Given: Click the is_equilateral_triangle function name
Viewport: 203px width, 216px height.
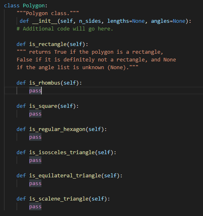Looking at the screenshot, I should (x=65, y=175).
